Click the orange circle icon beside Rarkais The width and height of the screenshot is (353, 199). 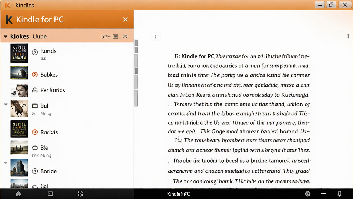35,132
